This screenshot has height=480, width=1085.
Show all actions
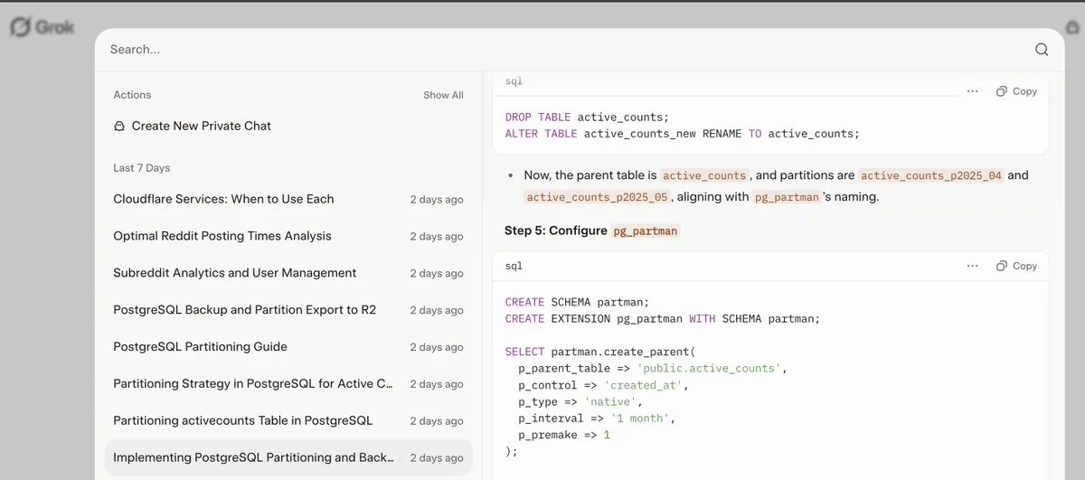pyautogui.click(x=443, y=95)
